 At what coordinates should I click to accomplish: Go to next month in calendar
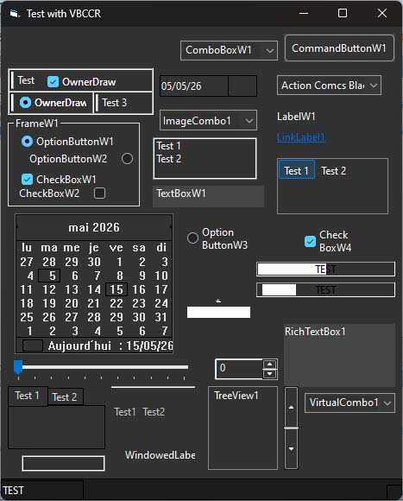click(171, 227)
